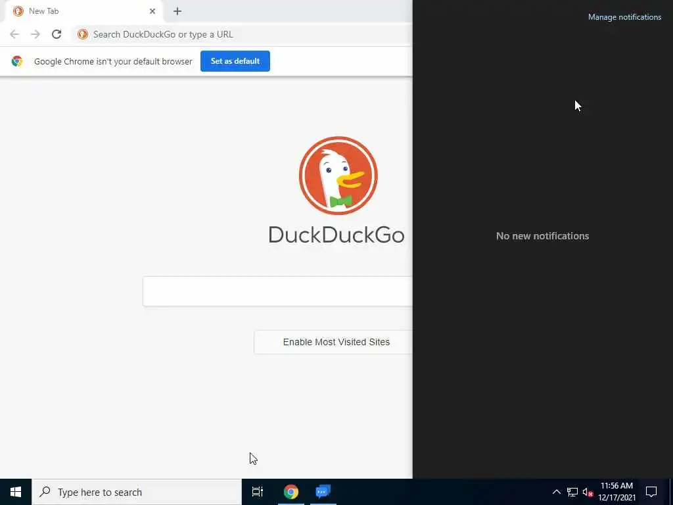
Task: Toggle the Action Center notification icon
Action: 651,492
